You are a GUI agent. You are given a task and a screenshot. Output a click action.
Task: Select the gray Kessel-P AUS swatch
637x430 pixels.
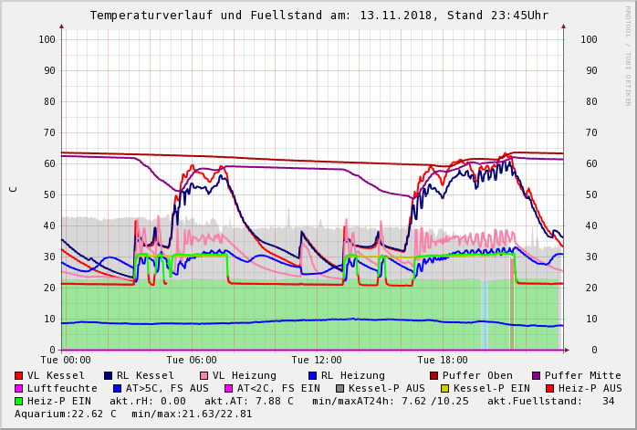[x=340, y=388]
